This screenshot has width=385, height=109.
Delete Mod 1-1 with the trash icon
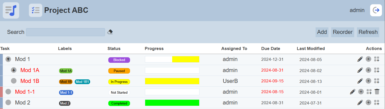[x=377, y=92]
